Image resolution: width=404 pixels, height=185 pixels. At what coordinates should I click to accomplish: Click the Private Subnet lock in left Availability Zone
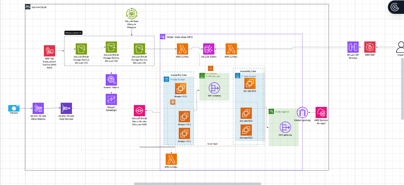tap(166, 79)
